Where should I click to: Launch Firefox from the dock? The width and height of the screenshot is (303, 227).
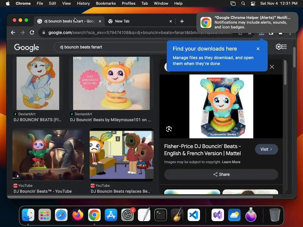pos(78,215)
